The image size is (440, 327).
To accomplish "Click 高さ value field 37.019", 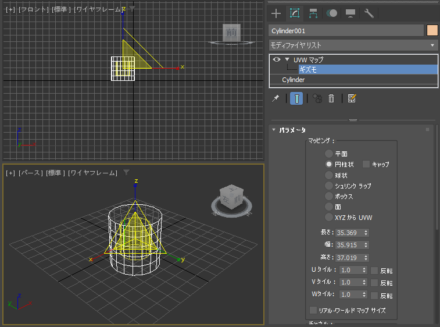I will click(349, 258).
